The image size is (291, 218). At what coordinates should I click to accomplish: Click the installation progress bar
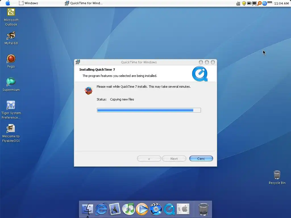click(x=149, y=110)
